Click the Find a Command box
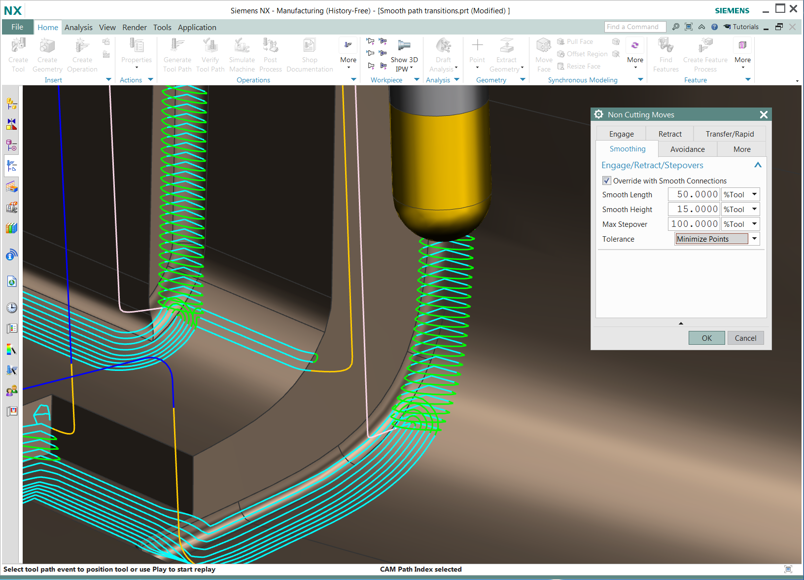Screen dimensions: 804x580 [x=635, y=27]
